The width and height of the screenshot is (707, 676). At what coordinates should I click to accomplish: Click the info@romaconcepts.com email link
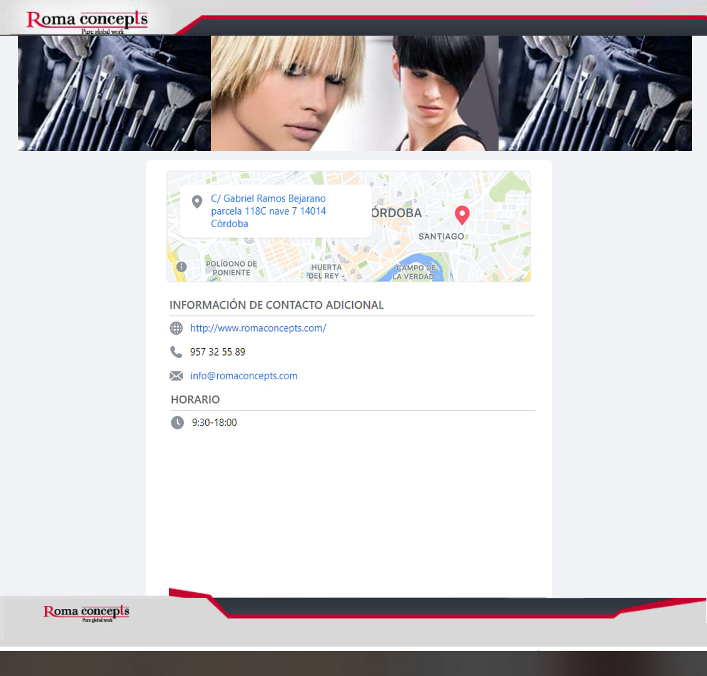pyautogui.click(x=243, y=376)
